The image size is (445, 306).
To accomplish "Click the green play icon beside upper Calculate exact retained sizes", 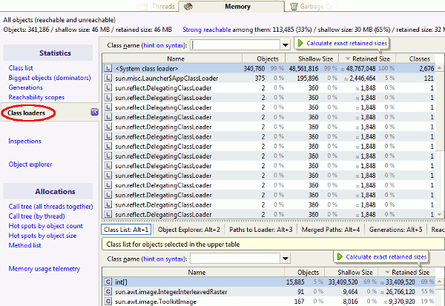I will 300,43.
